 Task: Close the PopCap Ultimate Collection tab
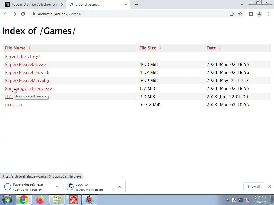62,5
